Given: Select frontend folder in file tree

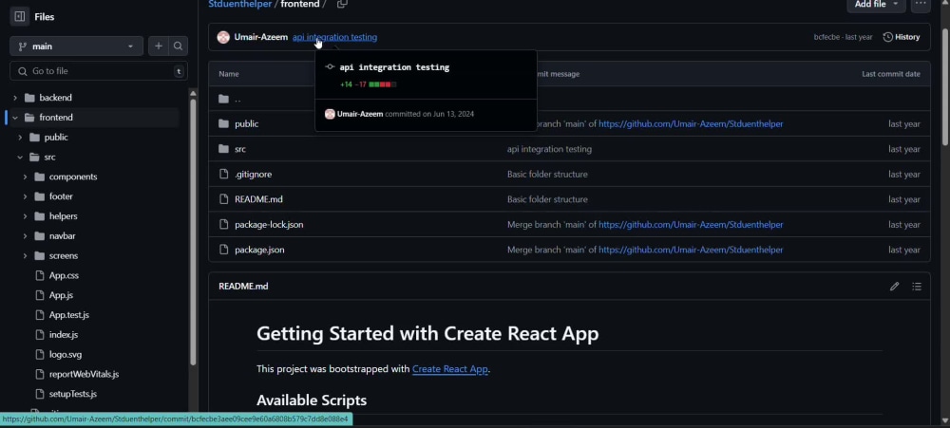Looking at the screenshot, I should pyautogui.click(x=56, y=118).
